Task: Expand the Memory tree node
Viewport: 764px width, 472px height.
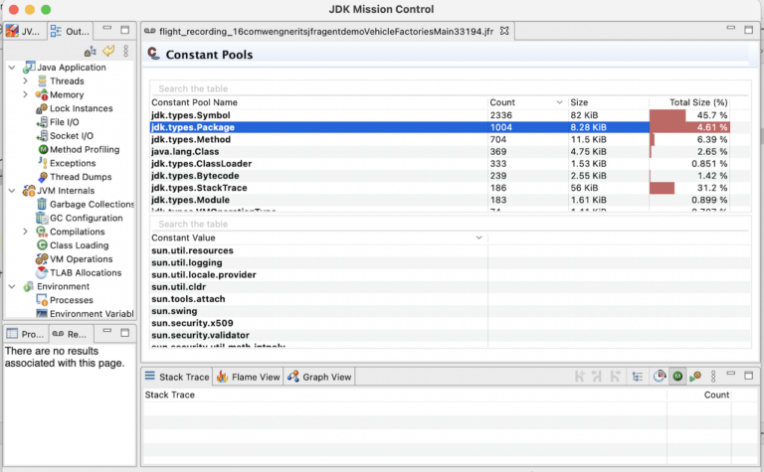Action: point(25,94)
